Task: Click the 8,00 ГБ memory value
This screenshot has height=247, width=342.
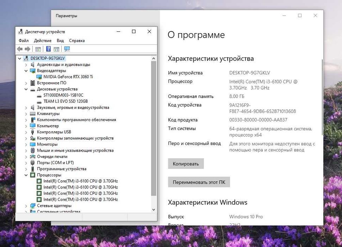Action: [x=237, y=96]
